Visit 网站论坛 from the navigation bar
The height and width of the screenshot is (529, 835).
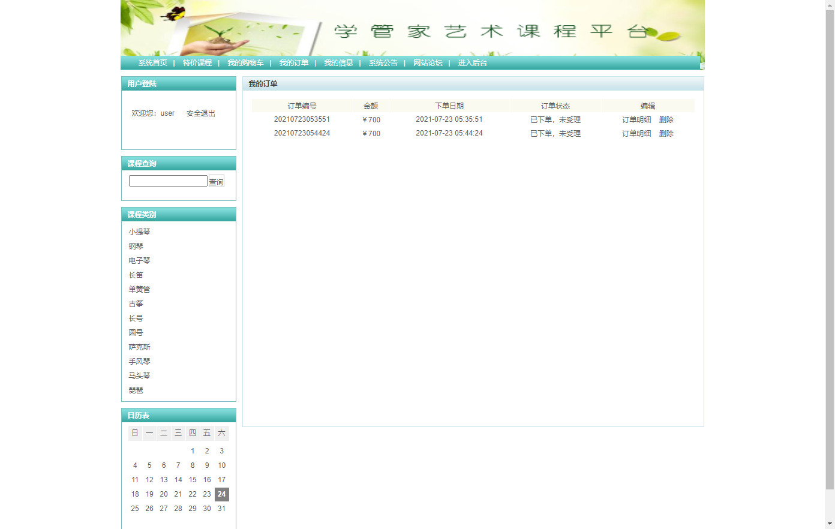pos(428,63)
